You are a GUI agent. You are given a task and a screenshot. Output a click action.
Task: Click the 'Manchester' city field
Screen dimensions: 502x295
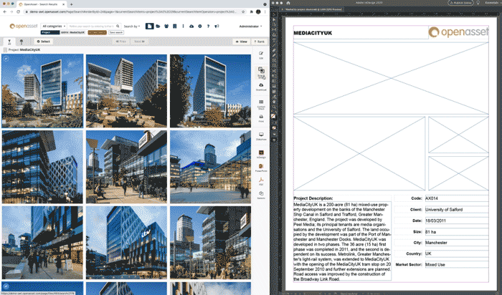pyautogui.click(x=457, y=243)
